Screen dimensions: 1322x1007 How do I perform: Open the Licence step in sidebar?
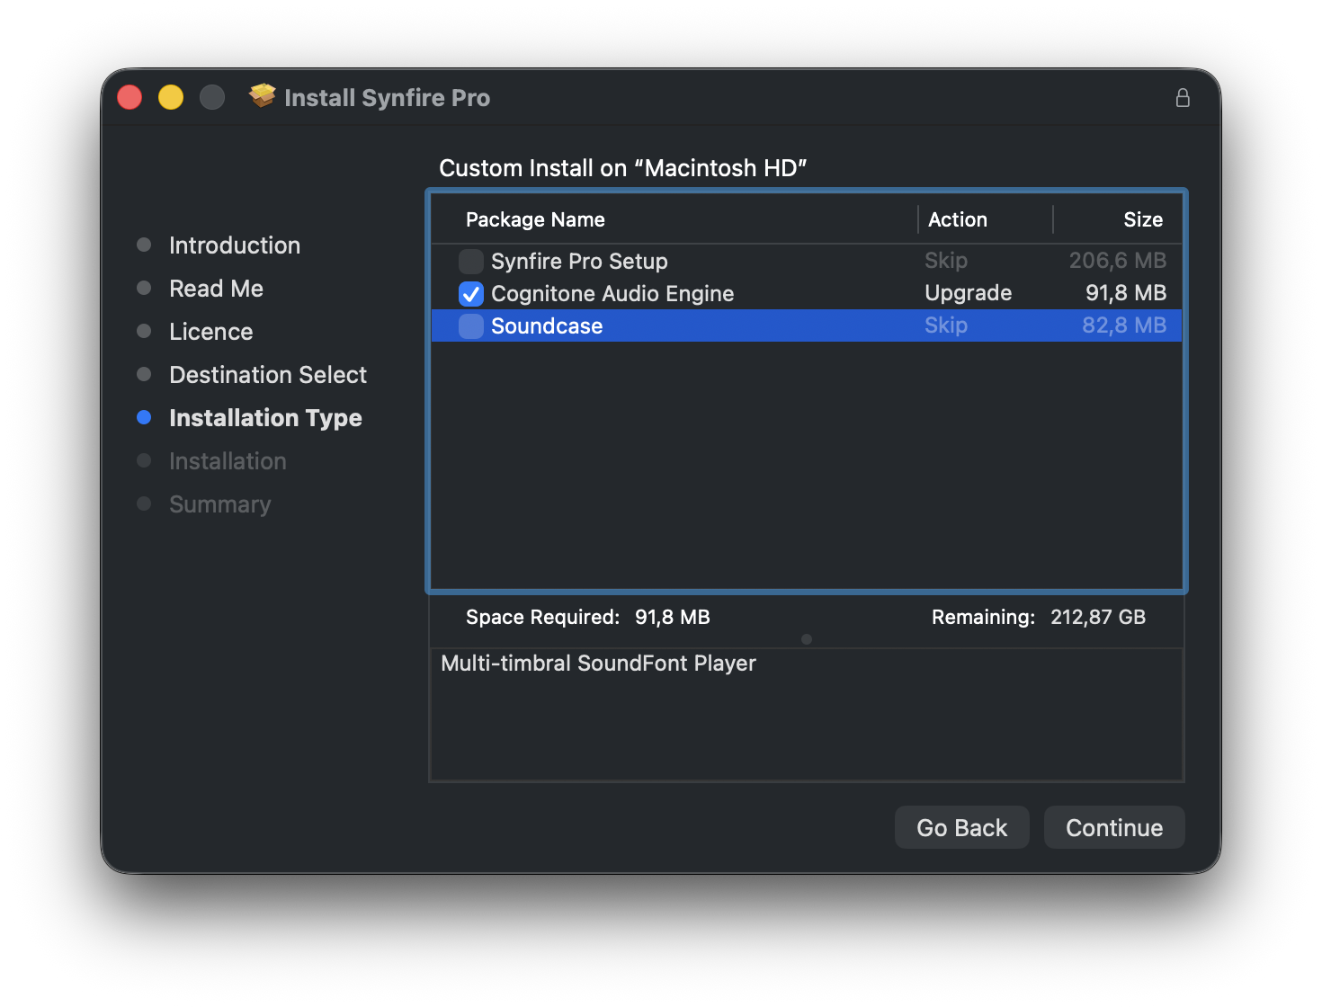pyautogui.click(x=210, y=332)
